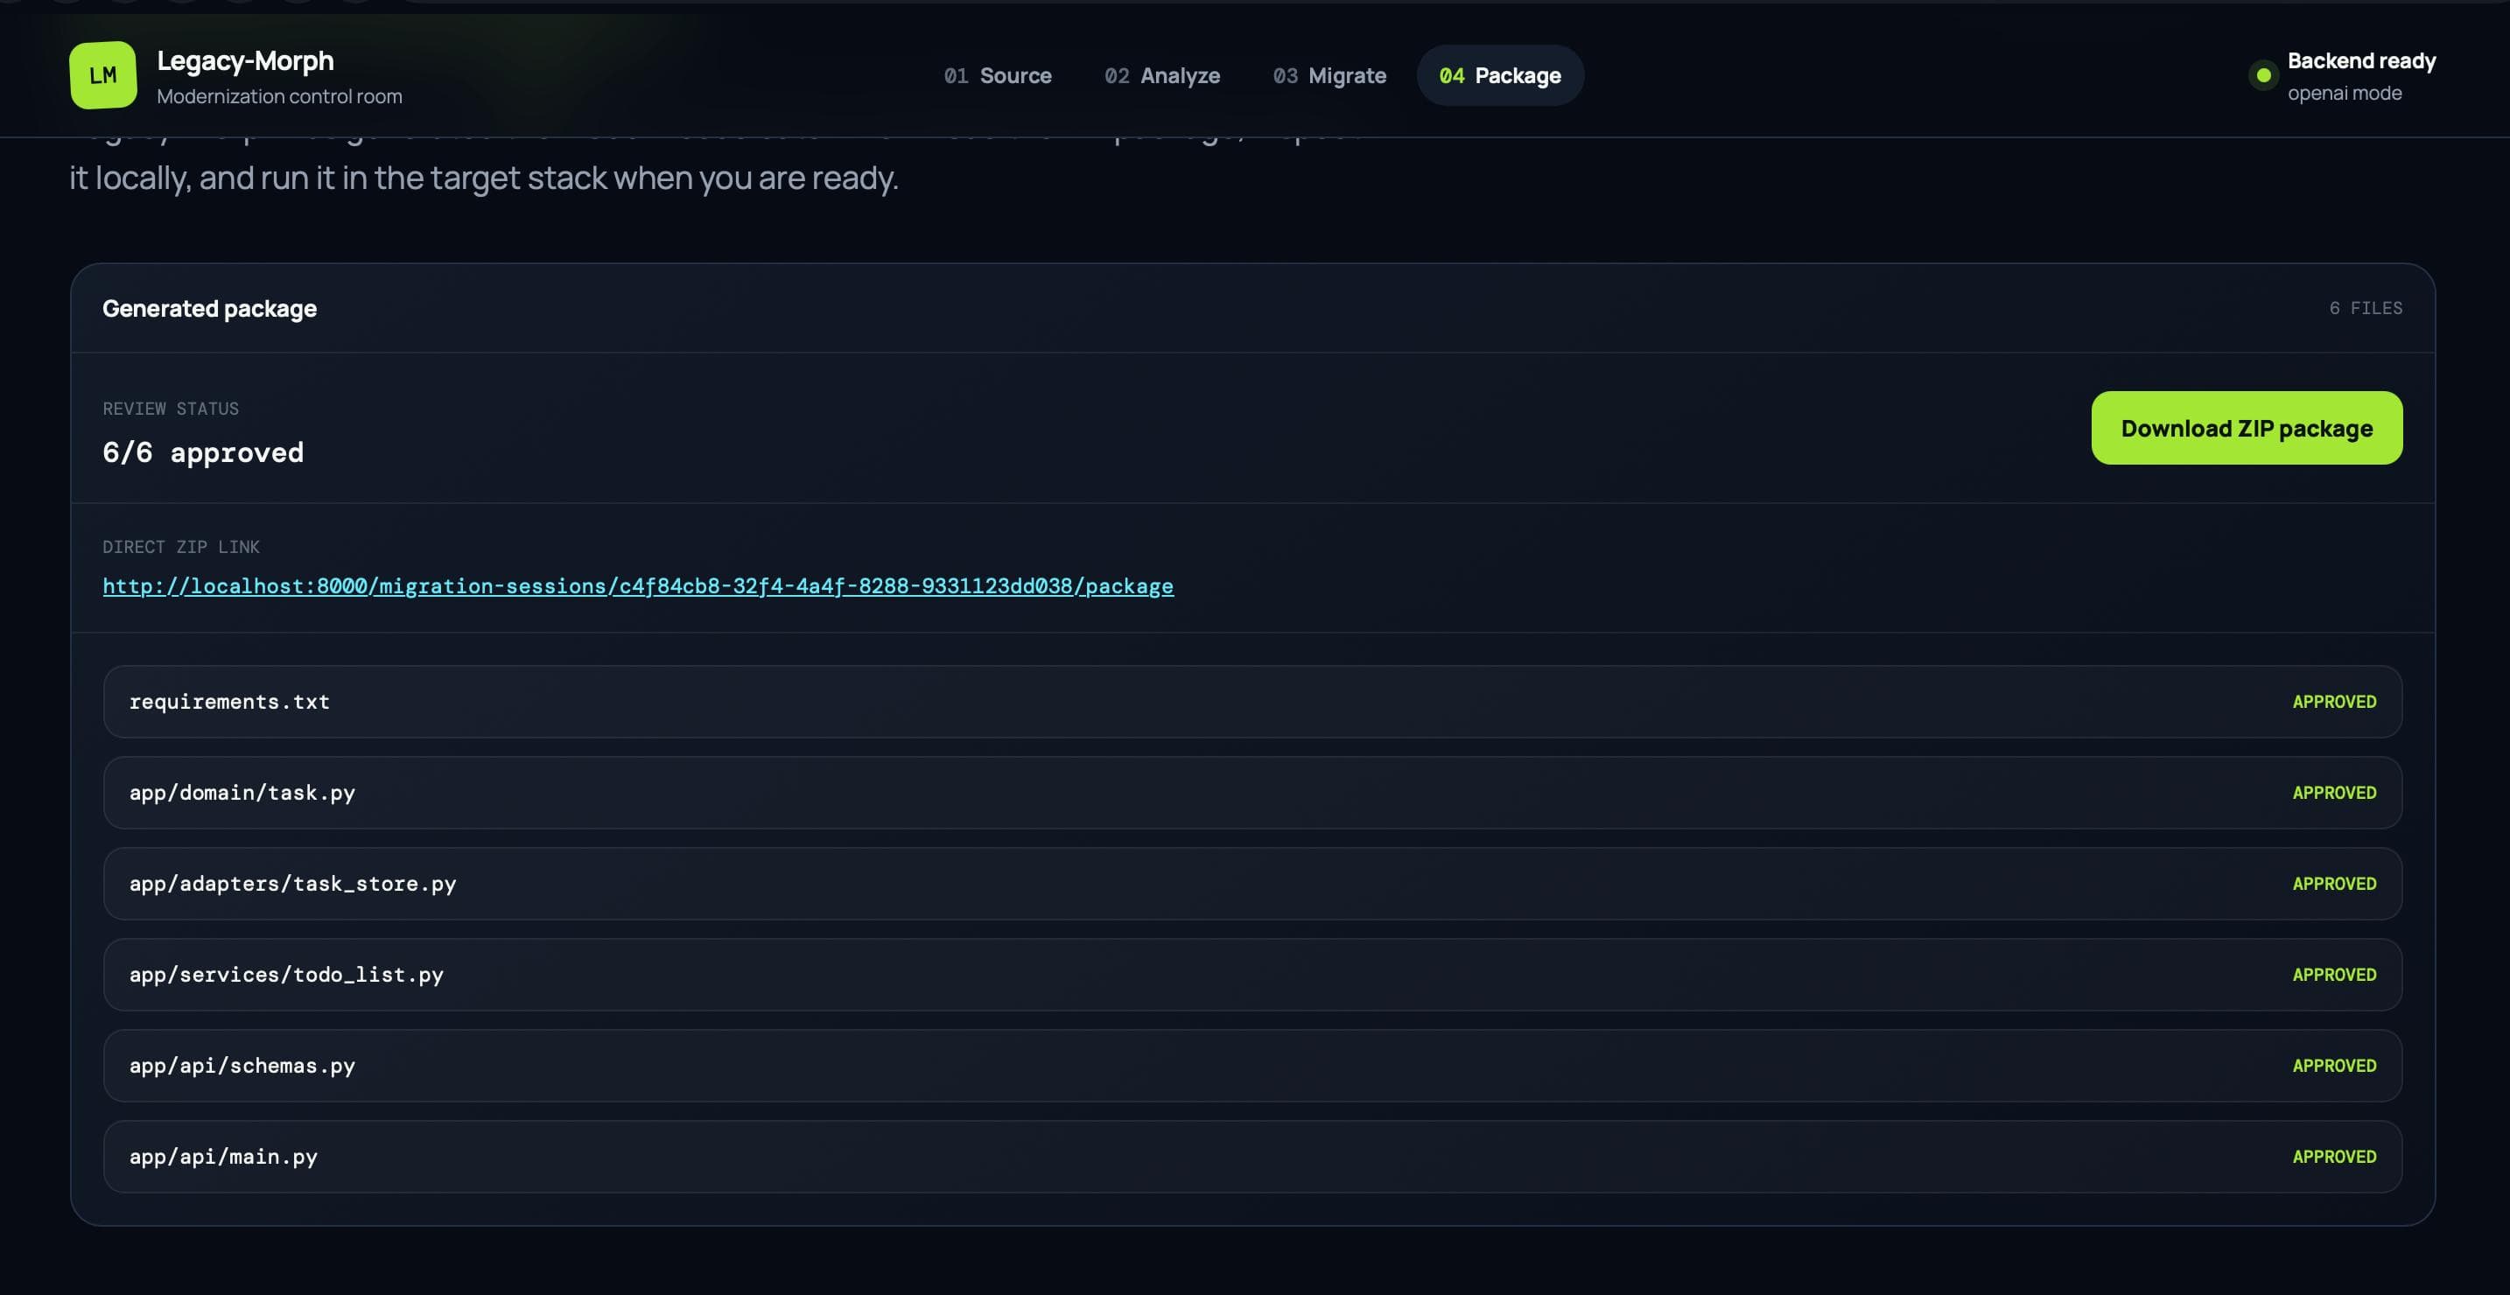The width and height of the screenshot is (2510, 1295).
Task: Click the 6 FILES count label
Action: click(x=2365, y=308)
